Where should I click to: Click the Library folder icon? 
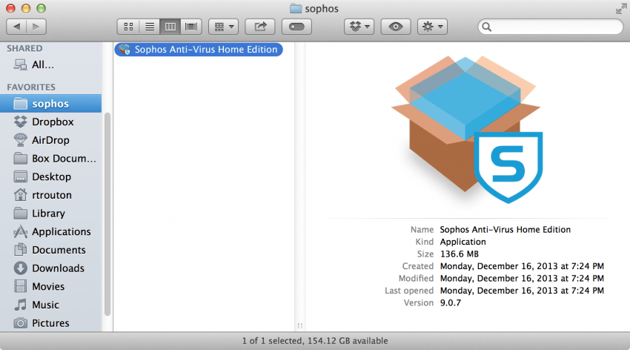[x=20, y=214]
